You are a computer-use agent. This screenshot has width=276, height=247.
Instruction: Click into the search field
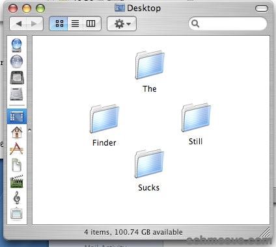tap(228, 23)
